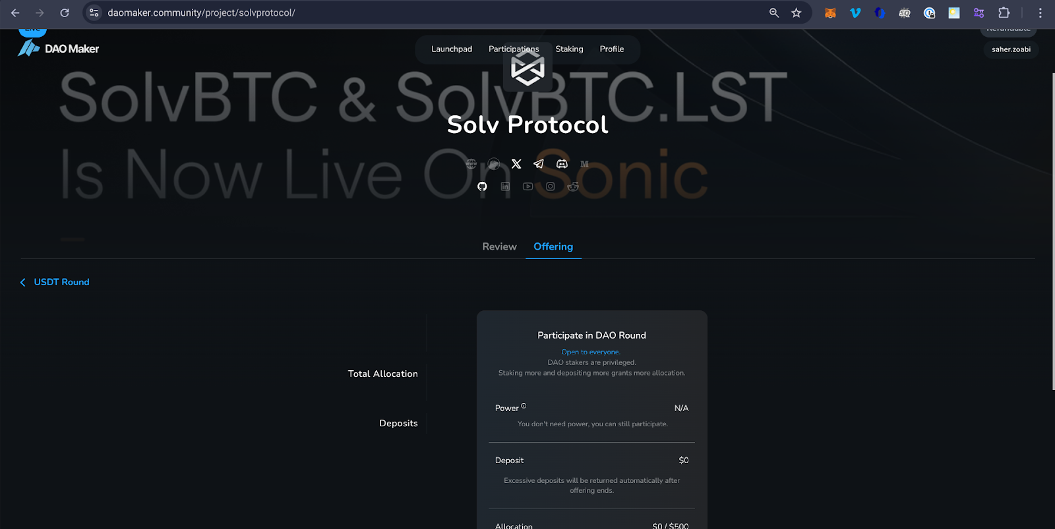The image size is (1055, 529).
Task: Open the GitHub icon link
Action: pos(482,186)
